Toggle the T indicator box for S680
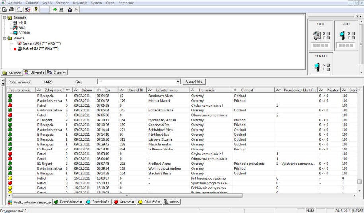364x213 pixels. (x=353, y=38)
